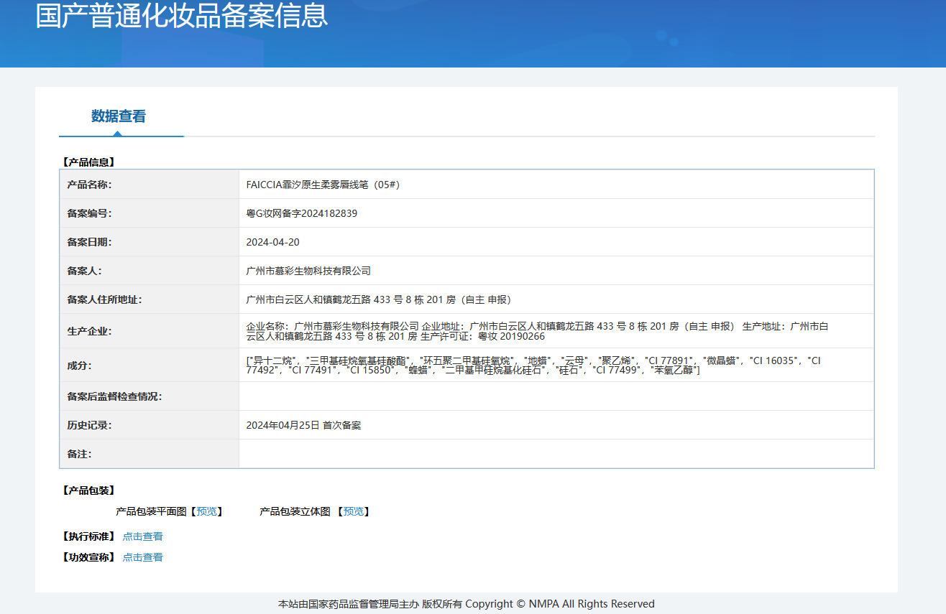Click the NMPA copyright footer text
Screen dimensions: 946x614
coord(467,604)
